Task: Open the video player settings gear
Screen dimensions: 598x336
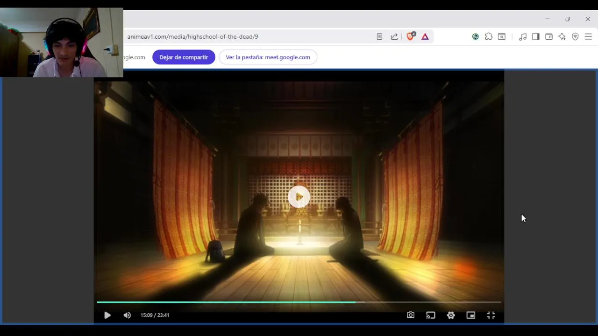Action: [x=451, y=315]
